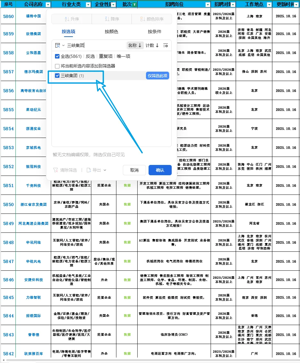
Task: Open the 京城机电 company link
Action: point(33,148)
